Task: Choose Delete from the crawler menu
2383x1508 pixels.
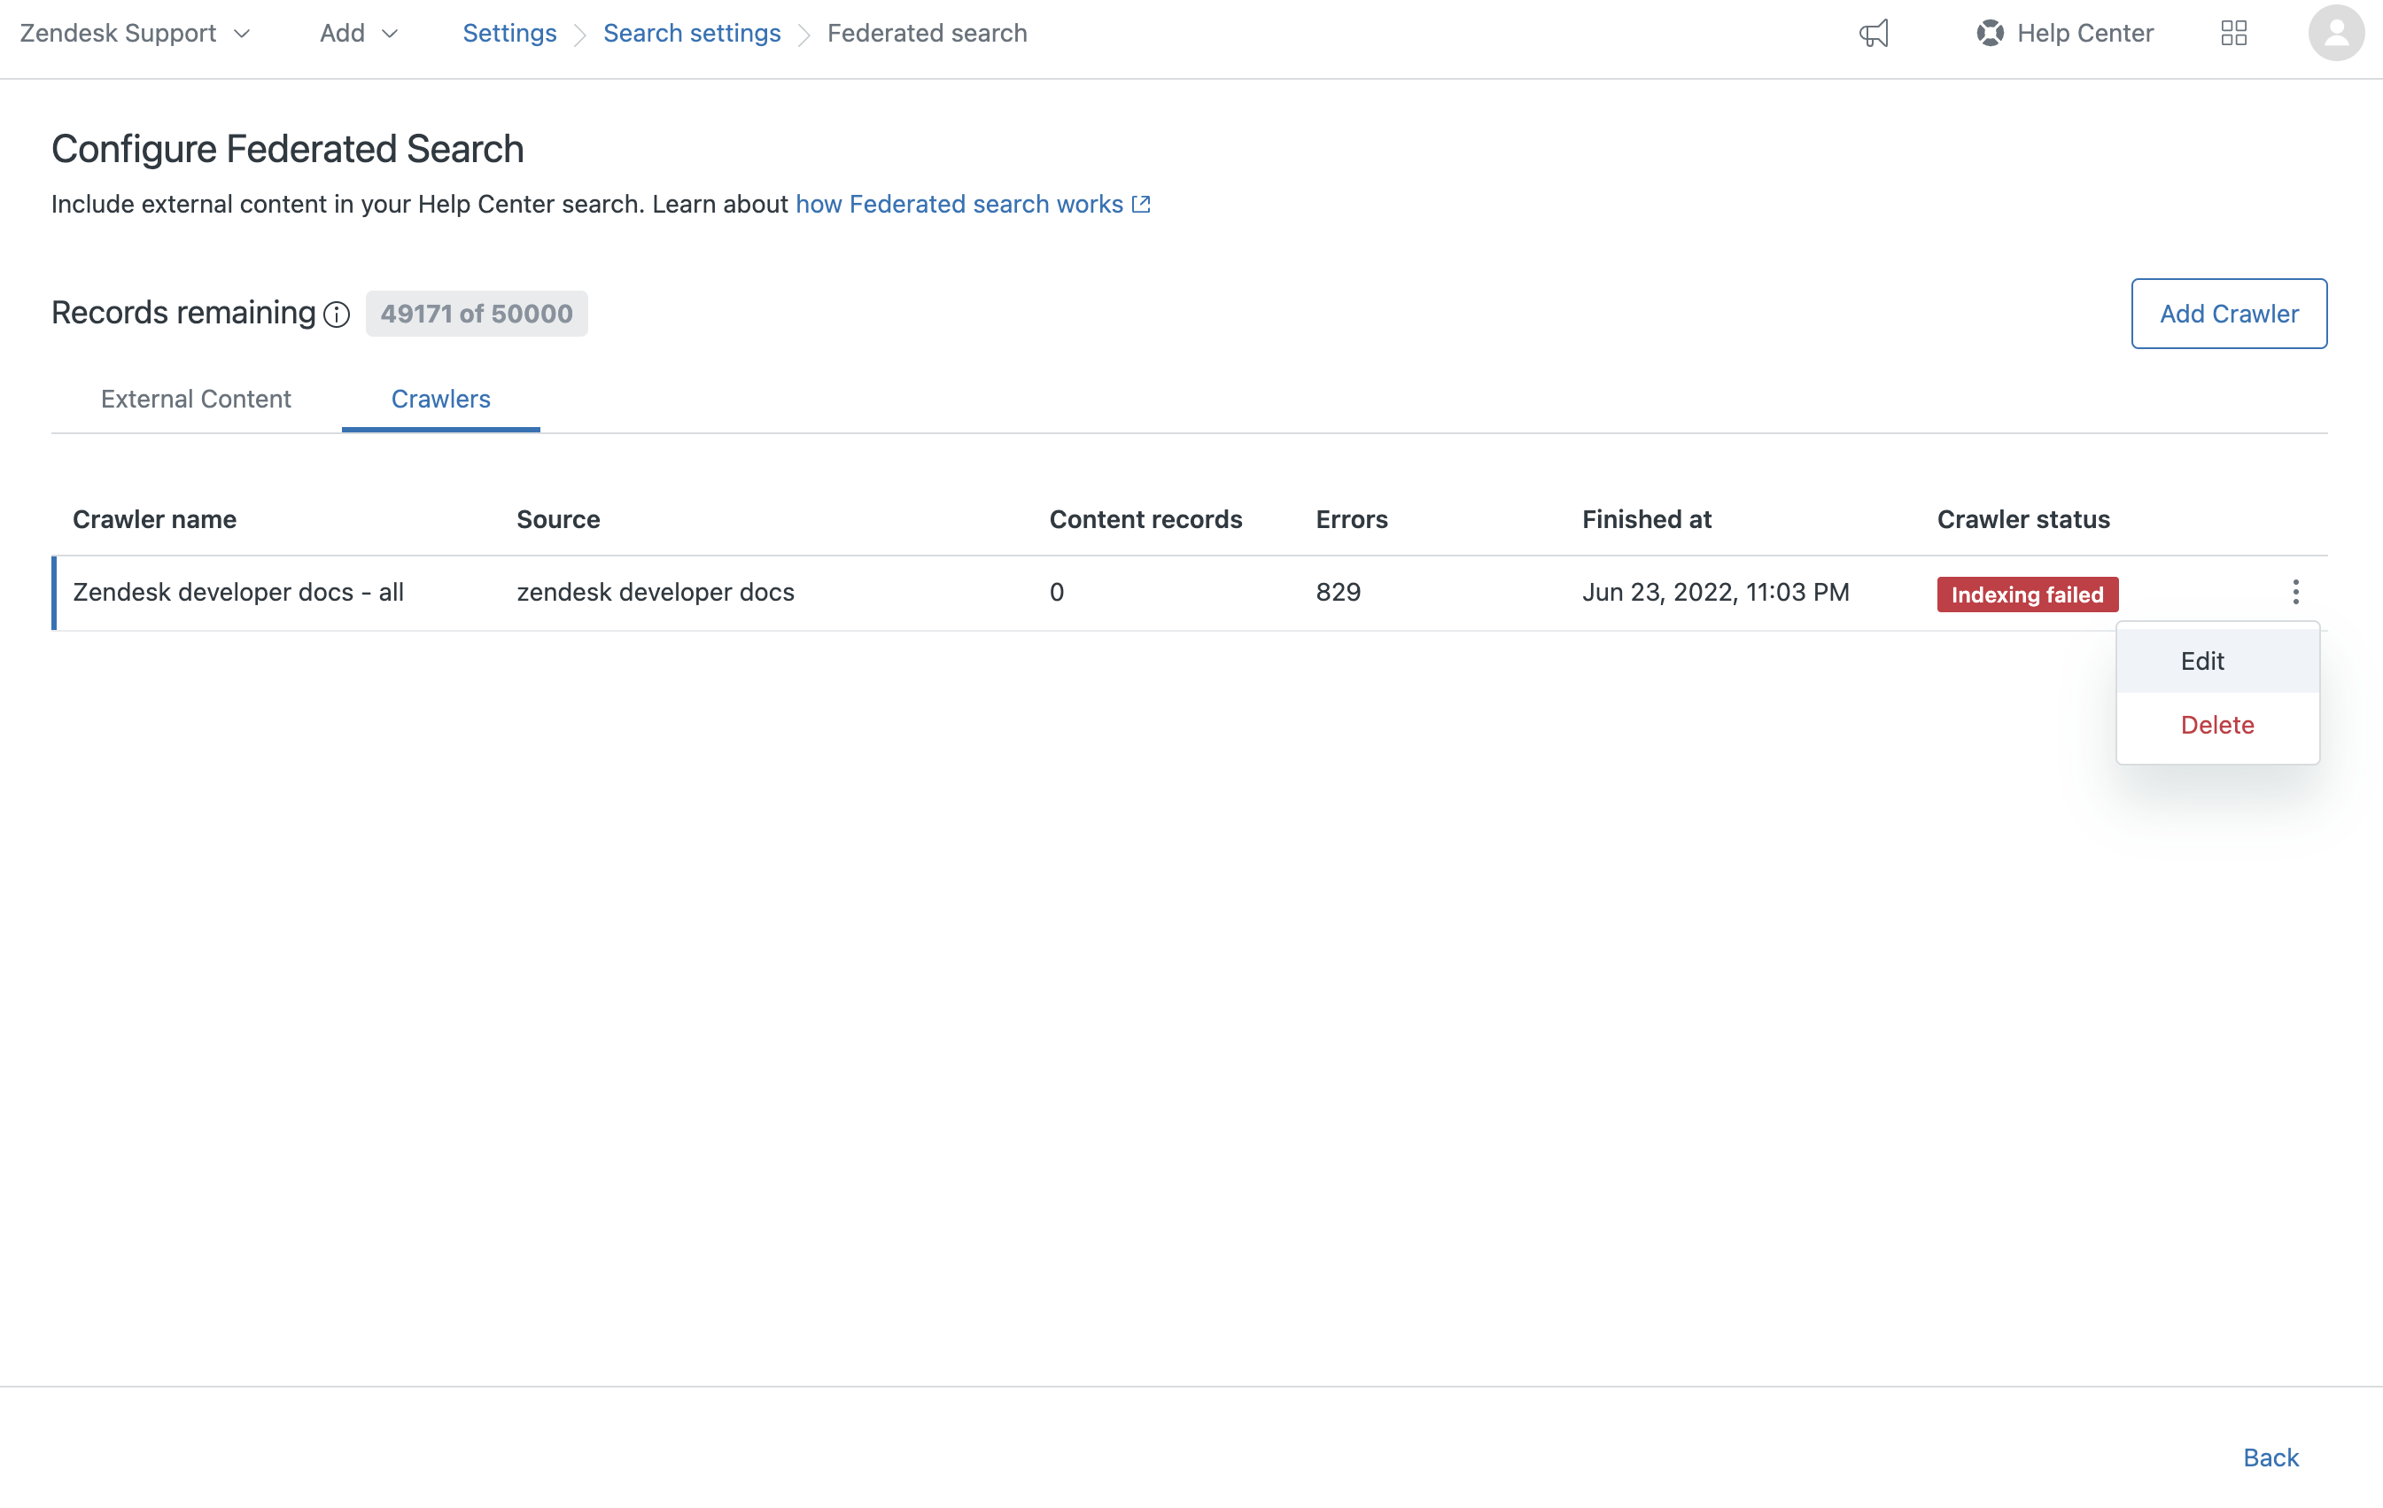Action: [2216, 724]
